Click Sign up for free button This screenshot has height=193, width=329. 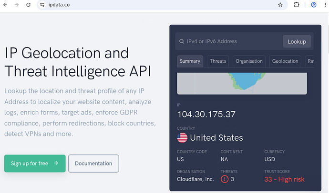[35, 164]
